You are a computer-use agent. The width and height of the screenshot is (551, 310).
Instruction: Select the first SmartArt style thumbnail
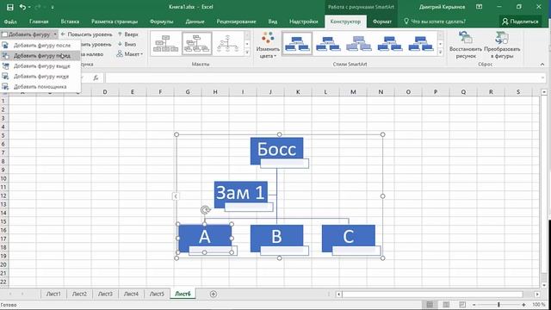pyautogui.click(x=297, y=44)
